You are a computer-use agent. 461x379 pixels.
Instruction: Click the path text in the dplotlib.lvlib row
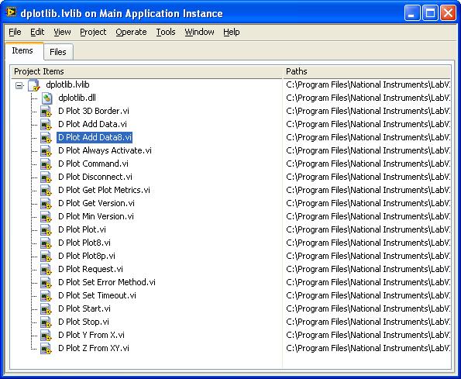pos(368,84)
